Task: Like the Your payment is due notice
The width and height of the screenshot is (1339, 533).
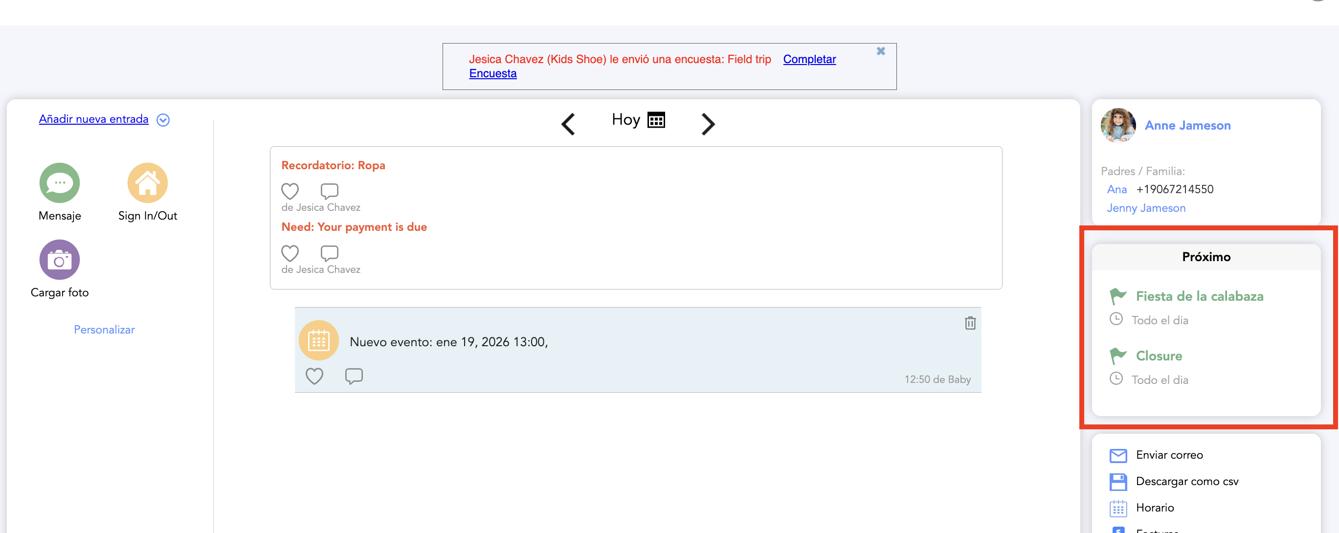Action: tap(290, 253)
